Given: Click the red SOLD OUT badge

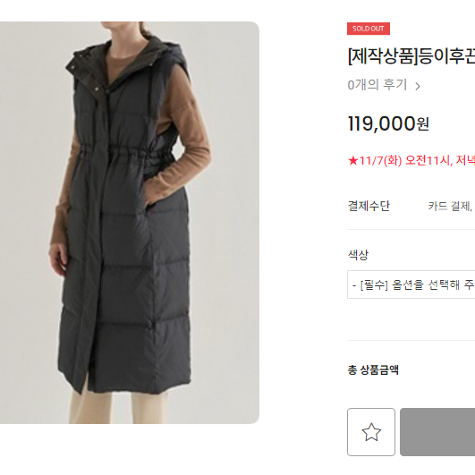Looking at the screenshot, I should coord(369,29).
